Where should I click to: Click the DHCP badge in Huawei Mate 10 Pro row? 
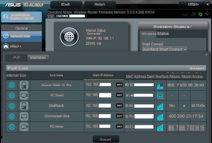point(120,85)
